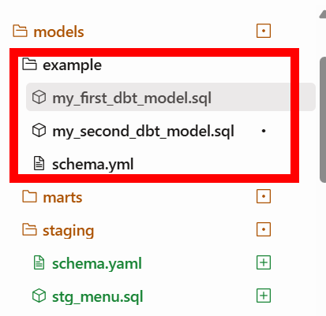The width and height of the screenshot is (326, 316).
Task: Click the cube icon of my_first_dbt_model.sql
Action: 39,97
